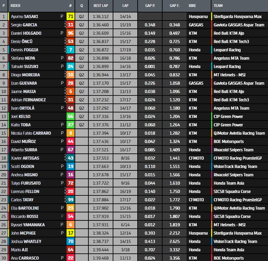Viewport: 268px width, 261px height.
Task: Select the Q2 marker in Deniz Öncü's row
Action: pyautogui.click(x=82, y=41)
